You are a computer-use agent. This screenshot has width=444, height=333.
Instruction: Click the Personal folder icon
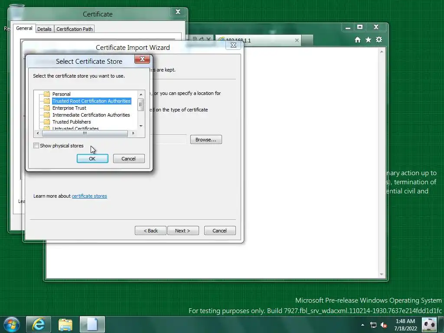pyautogui.click(x=47, y=94)
